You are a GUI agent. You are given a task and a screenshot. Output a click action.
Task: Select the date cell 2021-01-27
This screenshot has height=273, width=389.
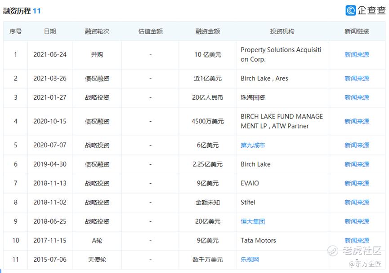point(50,97)
